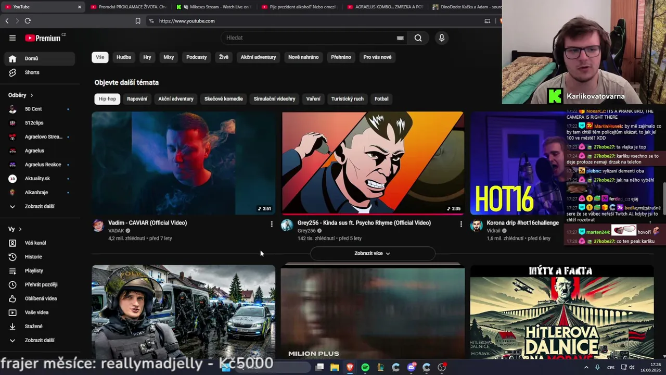Viewport: 666px width, 375px height.
Task: Open Vidrail channel avatar
Action: [477, 225]
